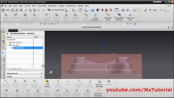Open Assembly Clearance tool

coord(98,93)
